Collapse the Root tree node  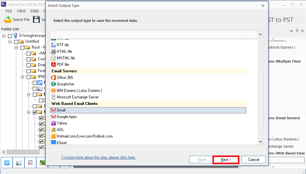tap(16, 48)
